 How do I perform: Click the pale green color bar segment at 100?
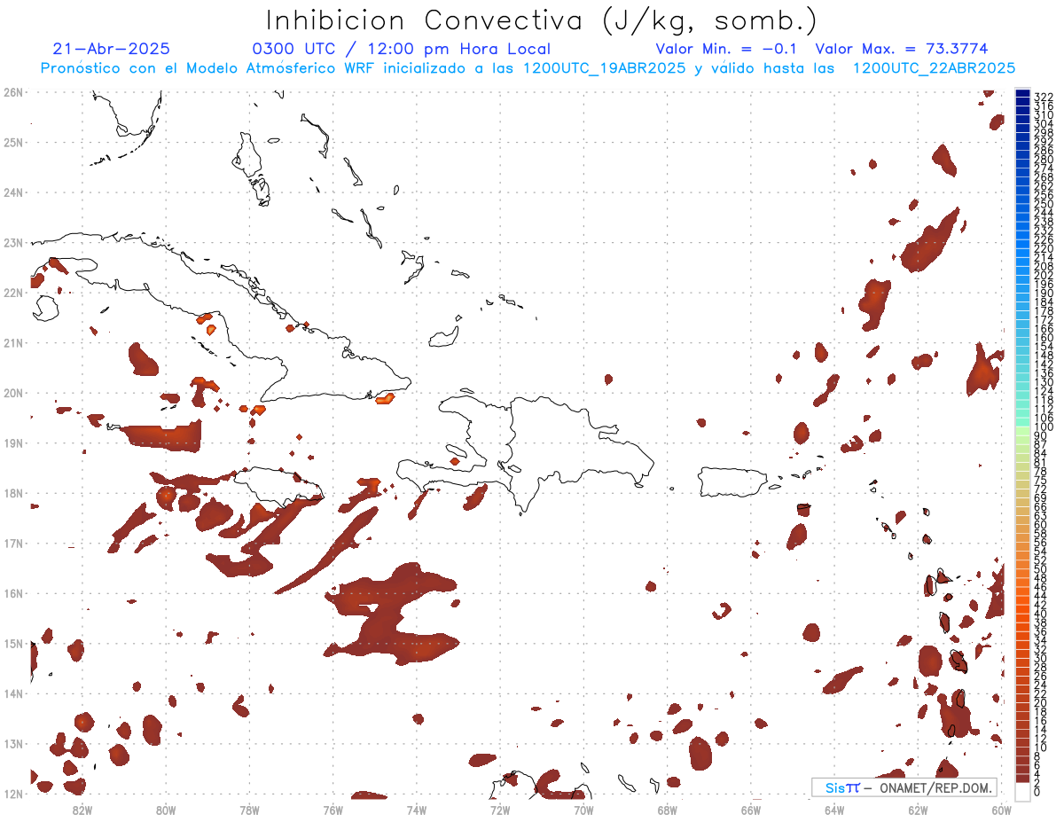1022,430
